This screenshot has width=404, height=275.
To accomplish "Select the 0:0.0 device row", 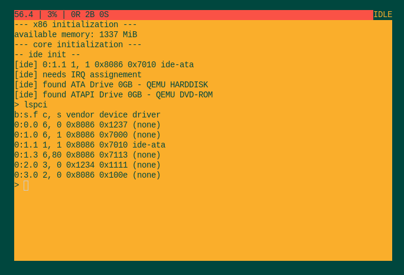I will [87, 125].
